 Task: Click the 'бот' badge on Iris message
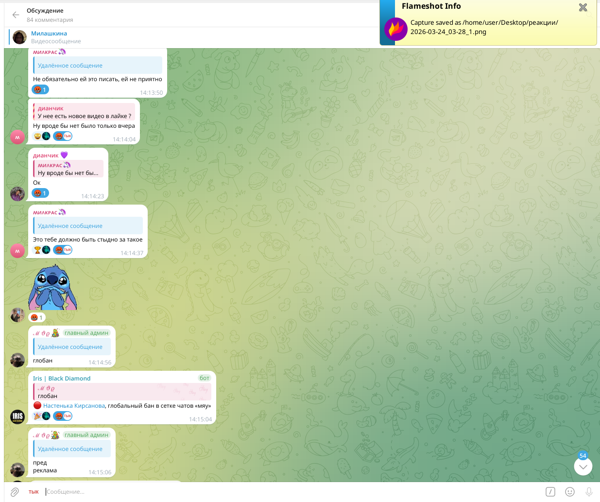(205, 378)
